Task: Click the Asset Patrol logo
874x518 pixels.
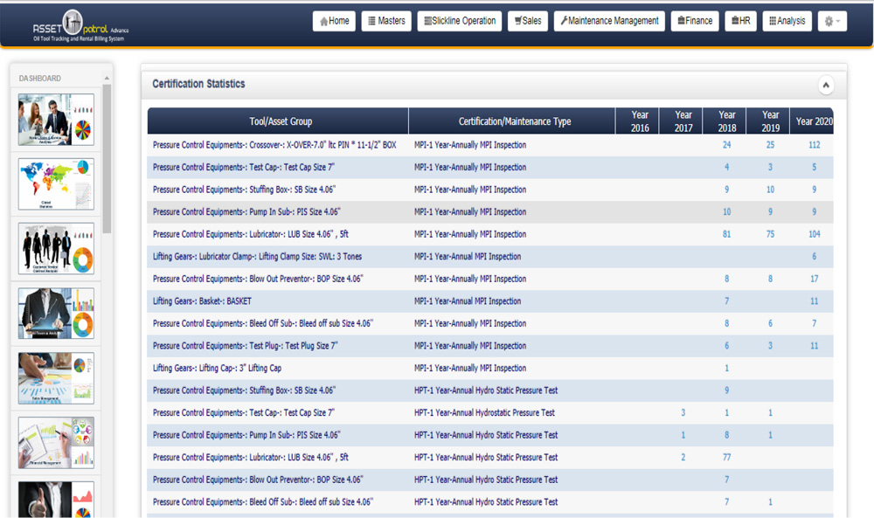Action: click(x=80, y=26)
